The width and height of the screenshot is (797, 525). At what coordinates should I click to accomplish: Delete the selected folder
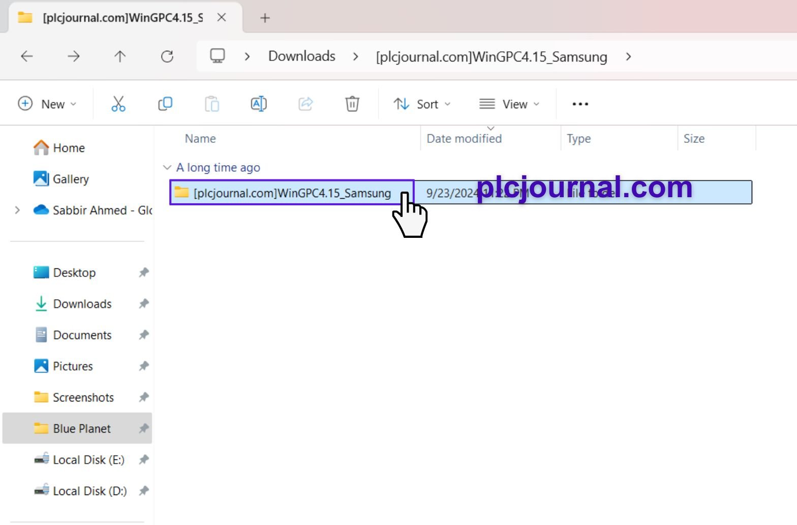352,104
